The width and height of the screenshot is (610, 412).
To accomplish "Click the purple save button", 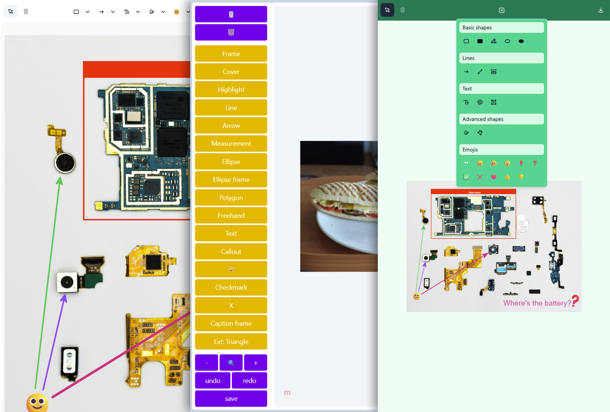I will [231, 399].
